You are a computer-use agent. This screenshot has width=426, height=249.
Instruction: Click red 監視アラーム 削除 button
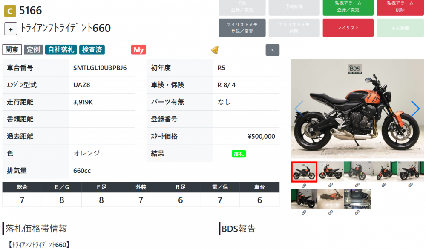pyautogui.click(x=400, y=7)
